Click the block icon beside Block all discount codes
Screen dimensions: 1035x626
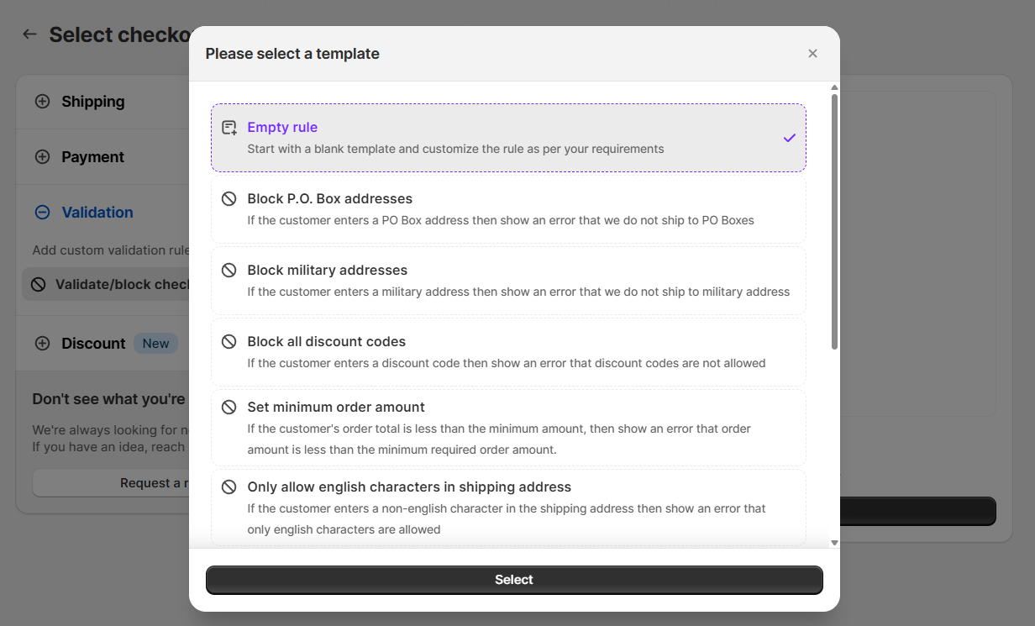point(229,342)
